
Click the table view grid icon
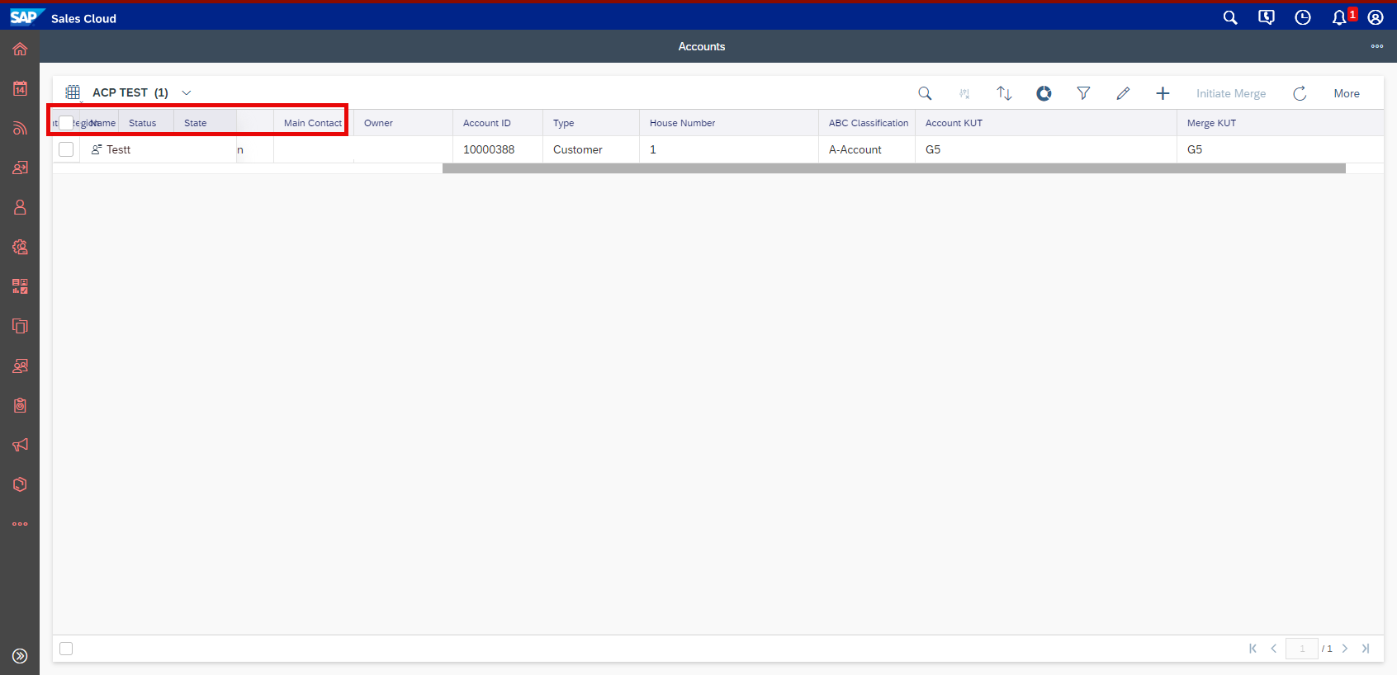point(73,92)
